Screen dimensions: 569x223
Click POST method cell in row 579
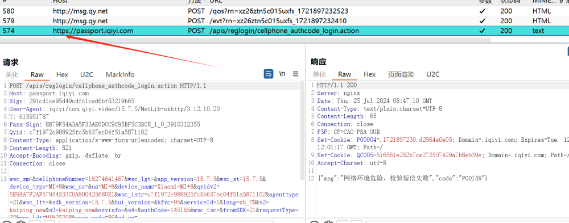[196, 21]
